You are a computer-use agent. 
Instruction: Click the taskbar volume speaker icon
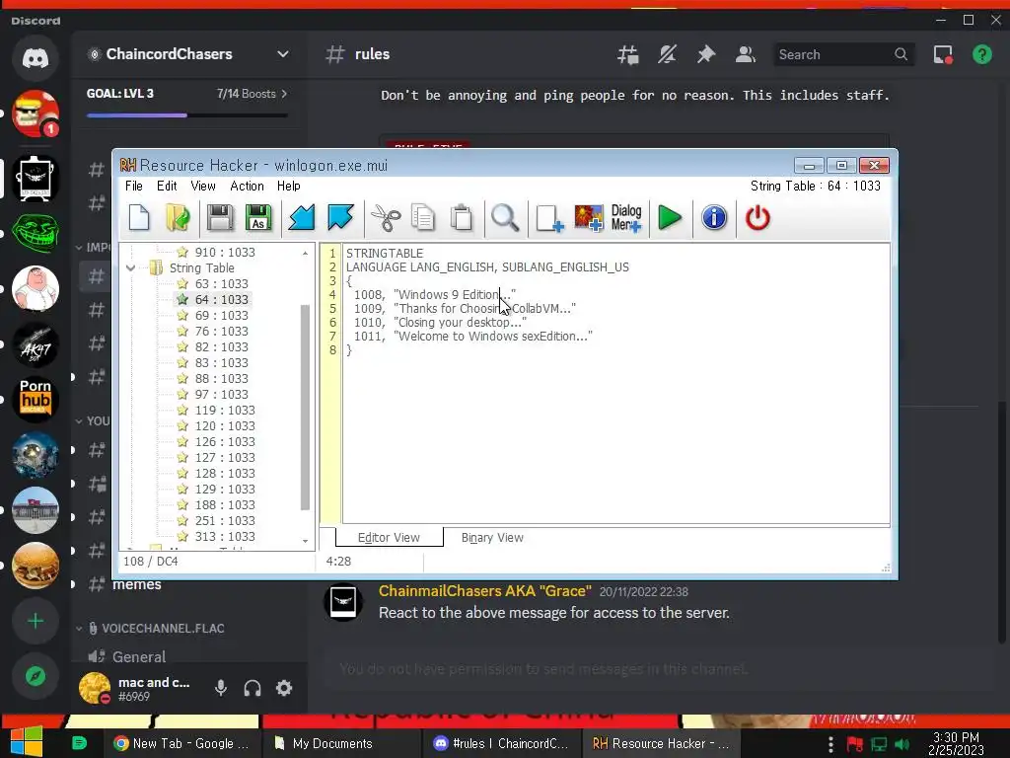[902, 745]
